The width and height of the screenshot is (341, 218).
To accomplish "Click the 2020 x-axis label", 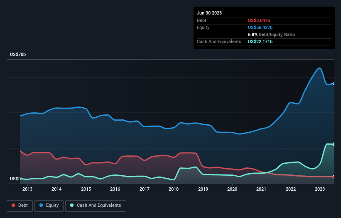I will [x=232, y=189].
